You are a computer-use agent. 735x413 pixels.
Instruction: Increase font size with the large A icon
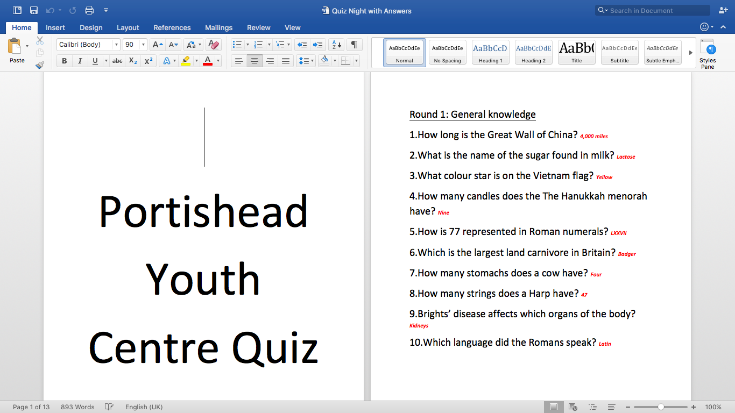click(157, 45)
